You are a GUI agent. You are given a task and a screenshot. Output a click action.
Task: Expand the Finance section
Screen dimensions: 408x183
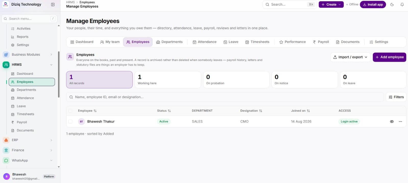51,150
